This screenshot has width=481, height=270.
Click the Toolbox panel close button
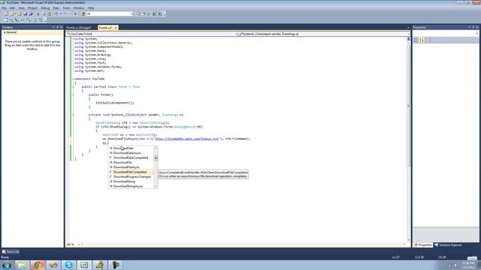(62, 27)
